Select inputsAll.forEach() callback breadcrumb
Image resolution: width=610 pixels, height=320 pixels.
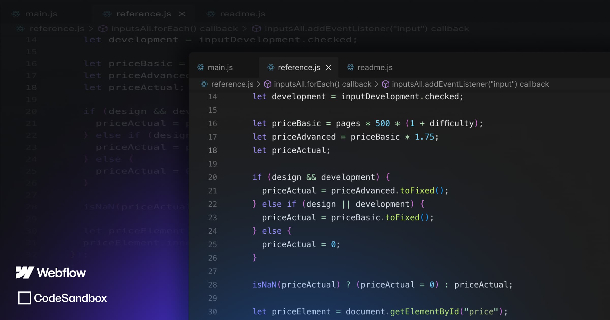coord(323,84)
